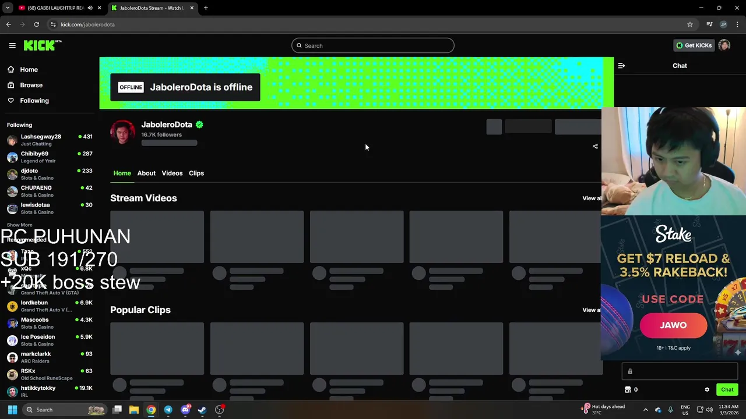Open markclarkk recommended channel
Viewport: 746px width, 419px height.
(x=50, y=357)
